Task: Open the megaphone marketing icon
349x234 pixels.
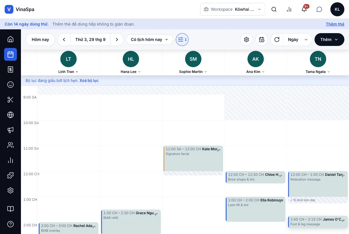Action: [x=10, y=130]
